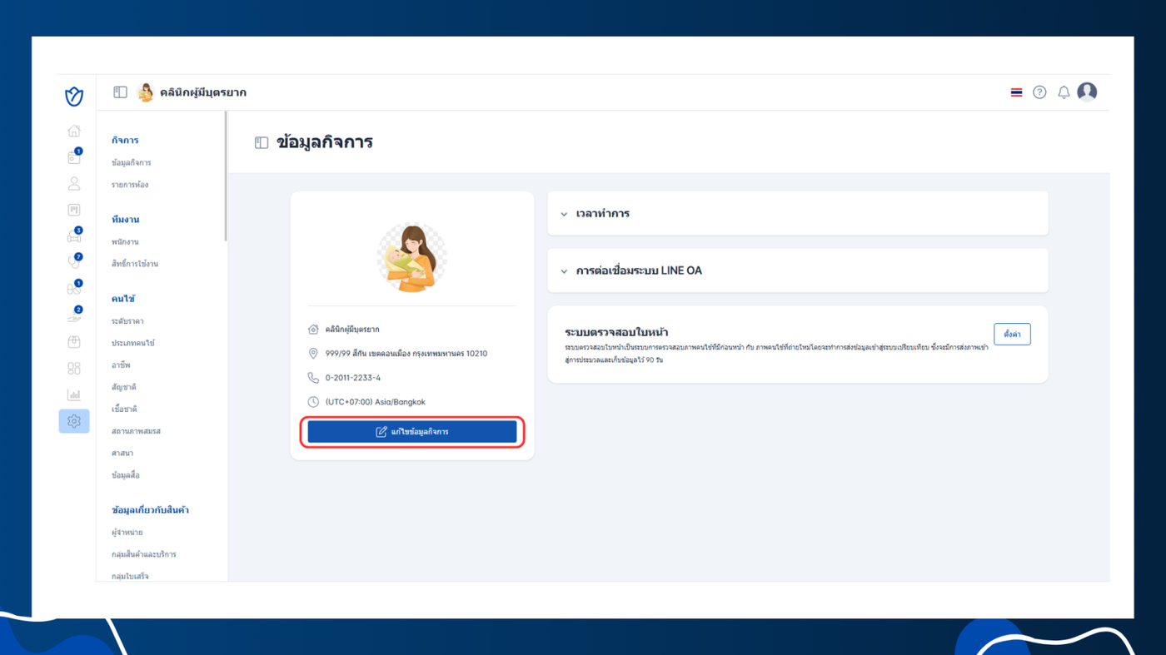This screenshot has width=1166, height=655.
Task: Open the bed icon with badge 3
Action: tap(74, 236)
